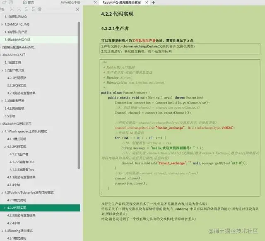
Task: Go to bookmark 3.2.1代码思路
Action: point(17,78)
